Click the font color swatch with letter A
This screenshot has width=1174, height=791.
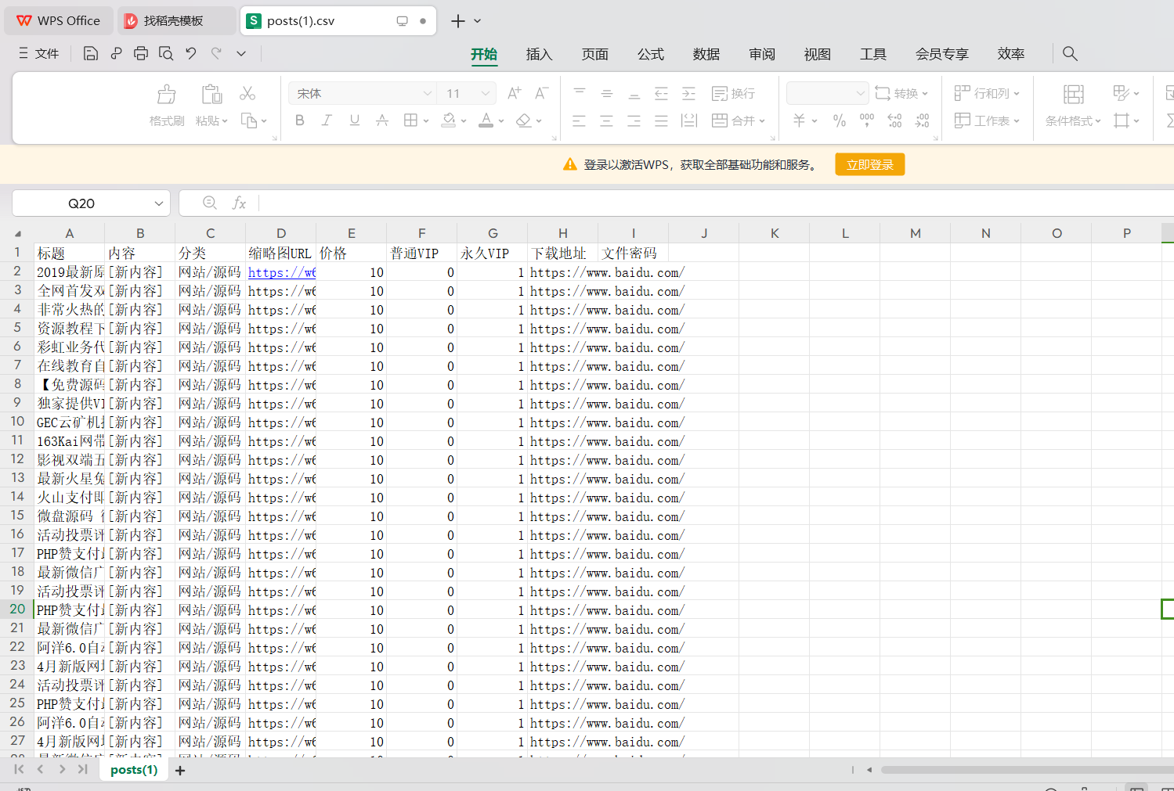(x=486, y=120)
